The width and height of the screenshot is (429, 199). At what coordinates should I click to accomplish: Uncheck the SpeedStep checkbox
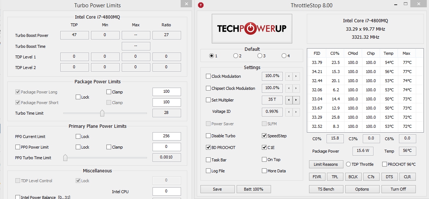tap(264, 136)
